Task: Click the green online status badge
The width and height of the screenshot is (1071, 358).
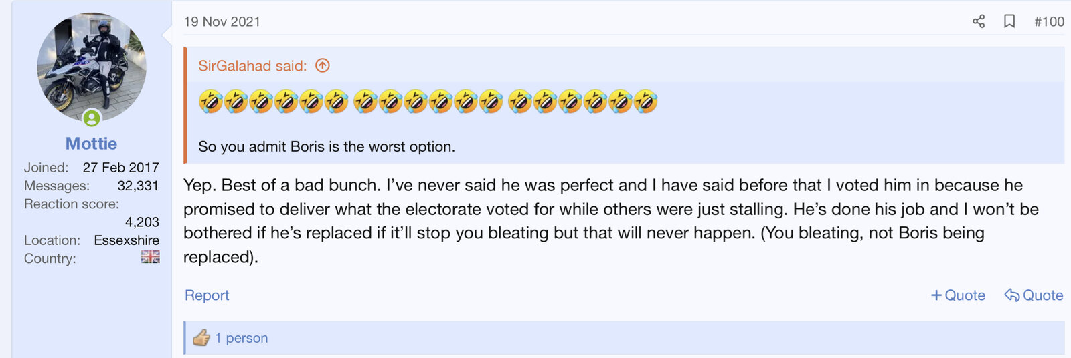Action: click(x=92, y=118)
